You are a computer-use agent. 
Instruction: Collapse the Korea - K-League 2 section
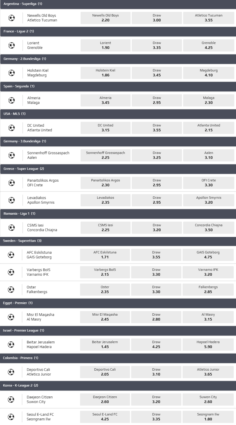tap(118, 385)
